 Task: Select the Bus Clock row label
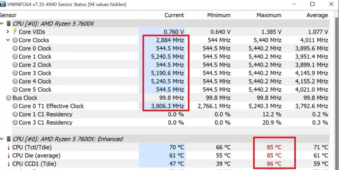tap(25, 98)
